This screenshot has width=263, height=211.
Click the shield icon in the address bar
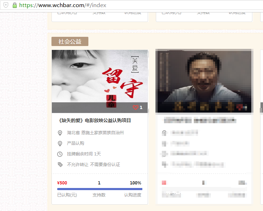click(x=6, y=5)
